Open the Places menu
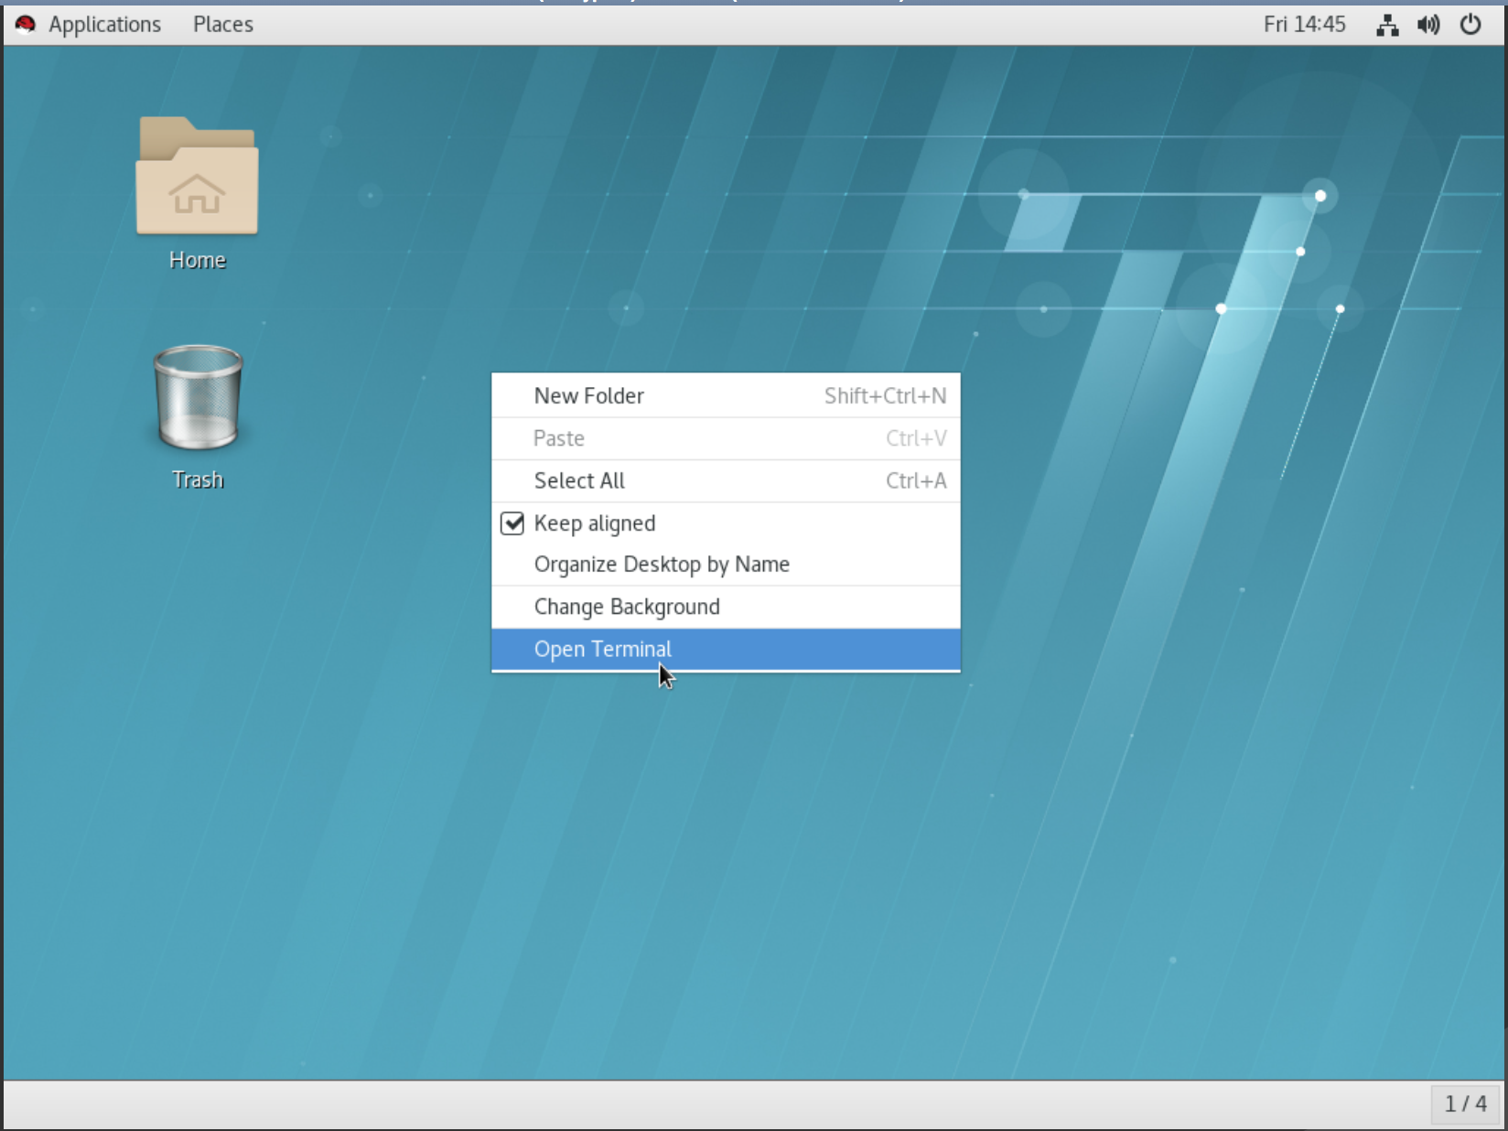The image size is (1508, 1131). coord(222,25)
